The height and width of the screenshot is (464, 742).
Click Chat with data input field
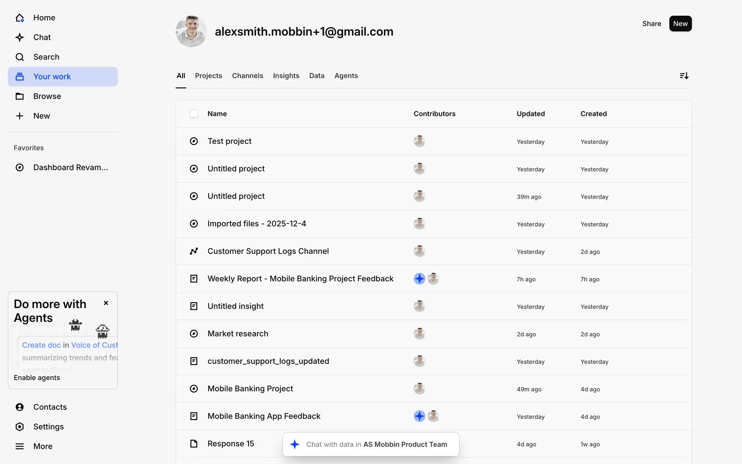click(x=376, y=444)
